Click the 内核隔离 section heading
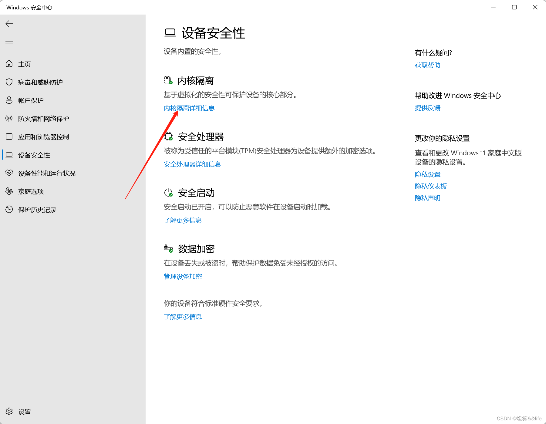Screen dimensions: 546x424 (196, 81)
